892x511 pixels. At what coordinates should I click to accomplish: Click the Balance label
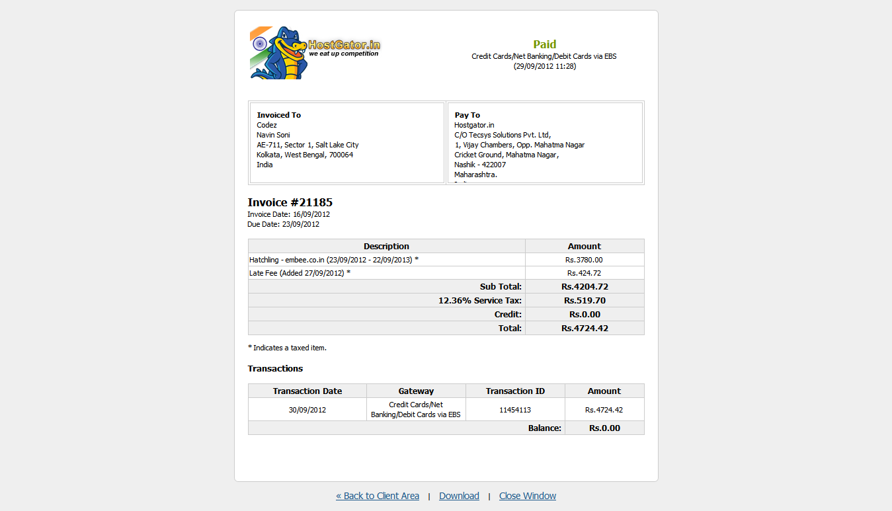tap(545, 428)
